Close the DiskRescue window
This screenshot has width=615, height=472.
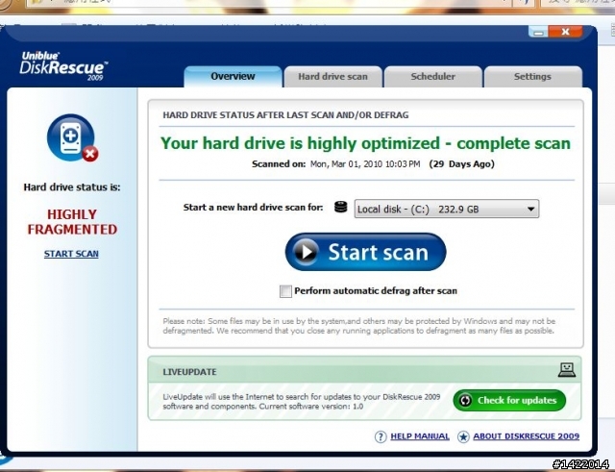pos(565,32)
